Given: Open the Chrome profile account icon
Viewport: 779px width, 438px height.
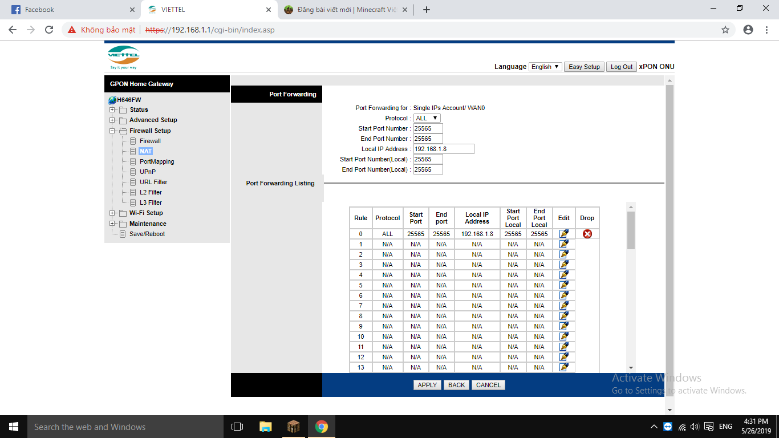Looking at the screenshot, I should (x=748, y=30).
